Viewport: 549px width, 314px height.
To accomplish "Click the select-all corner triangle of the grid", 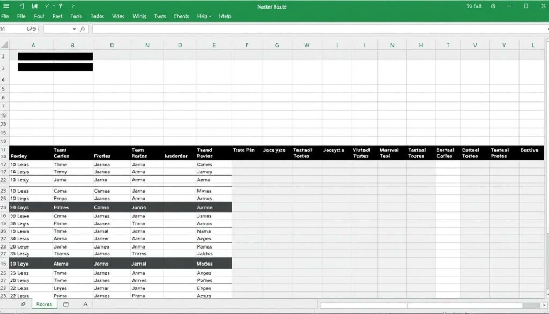I will point(4,45).
